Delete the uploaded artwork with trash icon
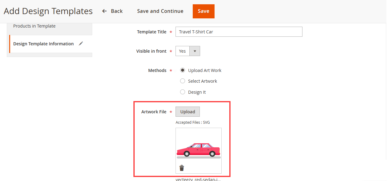This screenshot has width=387, height=181. point(182,168)
